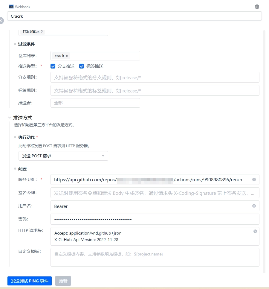The width and height of the screenshot is (269, 289).
Task: Uncheck the 标签推送 checkbox
Action: (x=82, y=66)
